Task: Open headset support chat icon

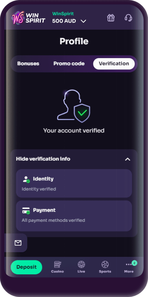Action: point(128,18)
